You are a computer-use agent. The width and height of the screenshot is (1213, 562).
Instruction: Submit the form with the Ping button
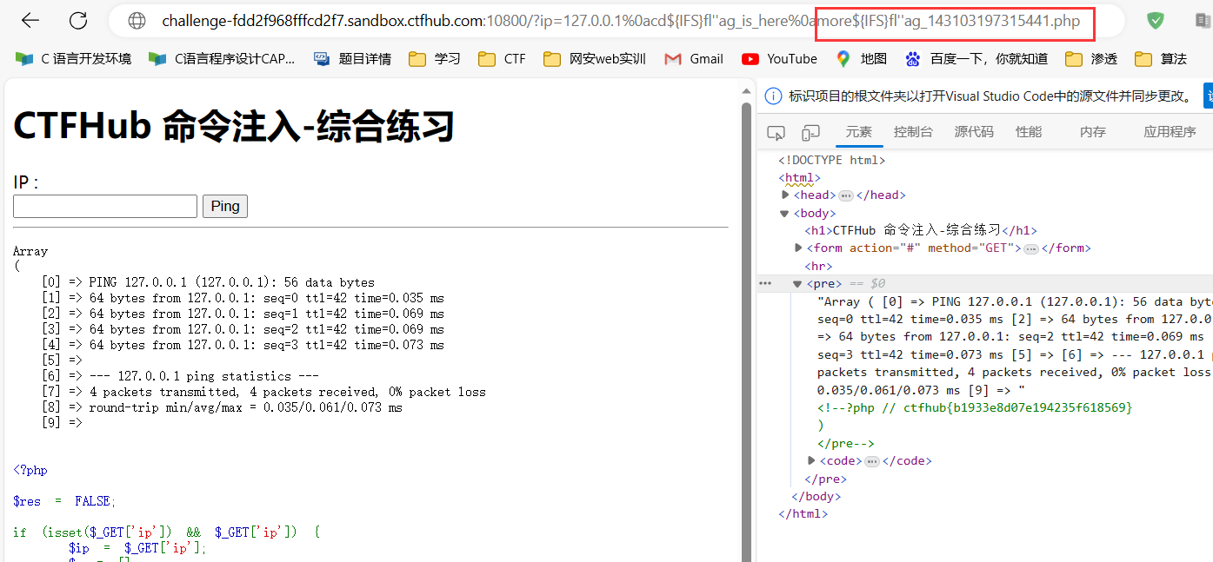(225, 206)
